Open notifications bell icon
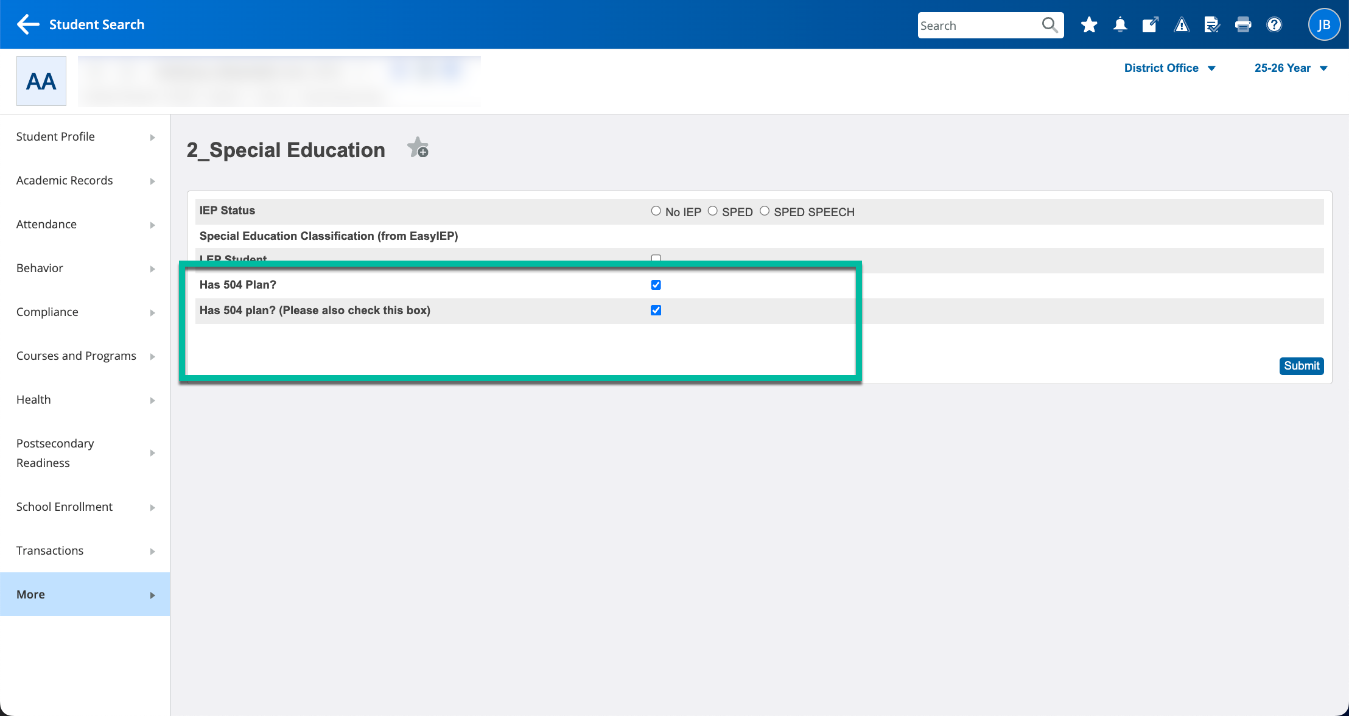The image size is (1349, 716). tap(1119, 25)
